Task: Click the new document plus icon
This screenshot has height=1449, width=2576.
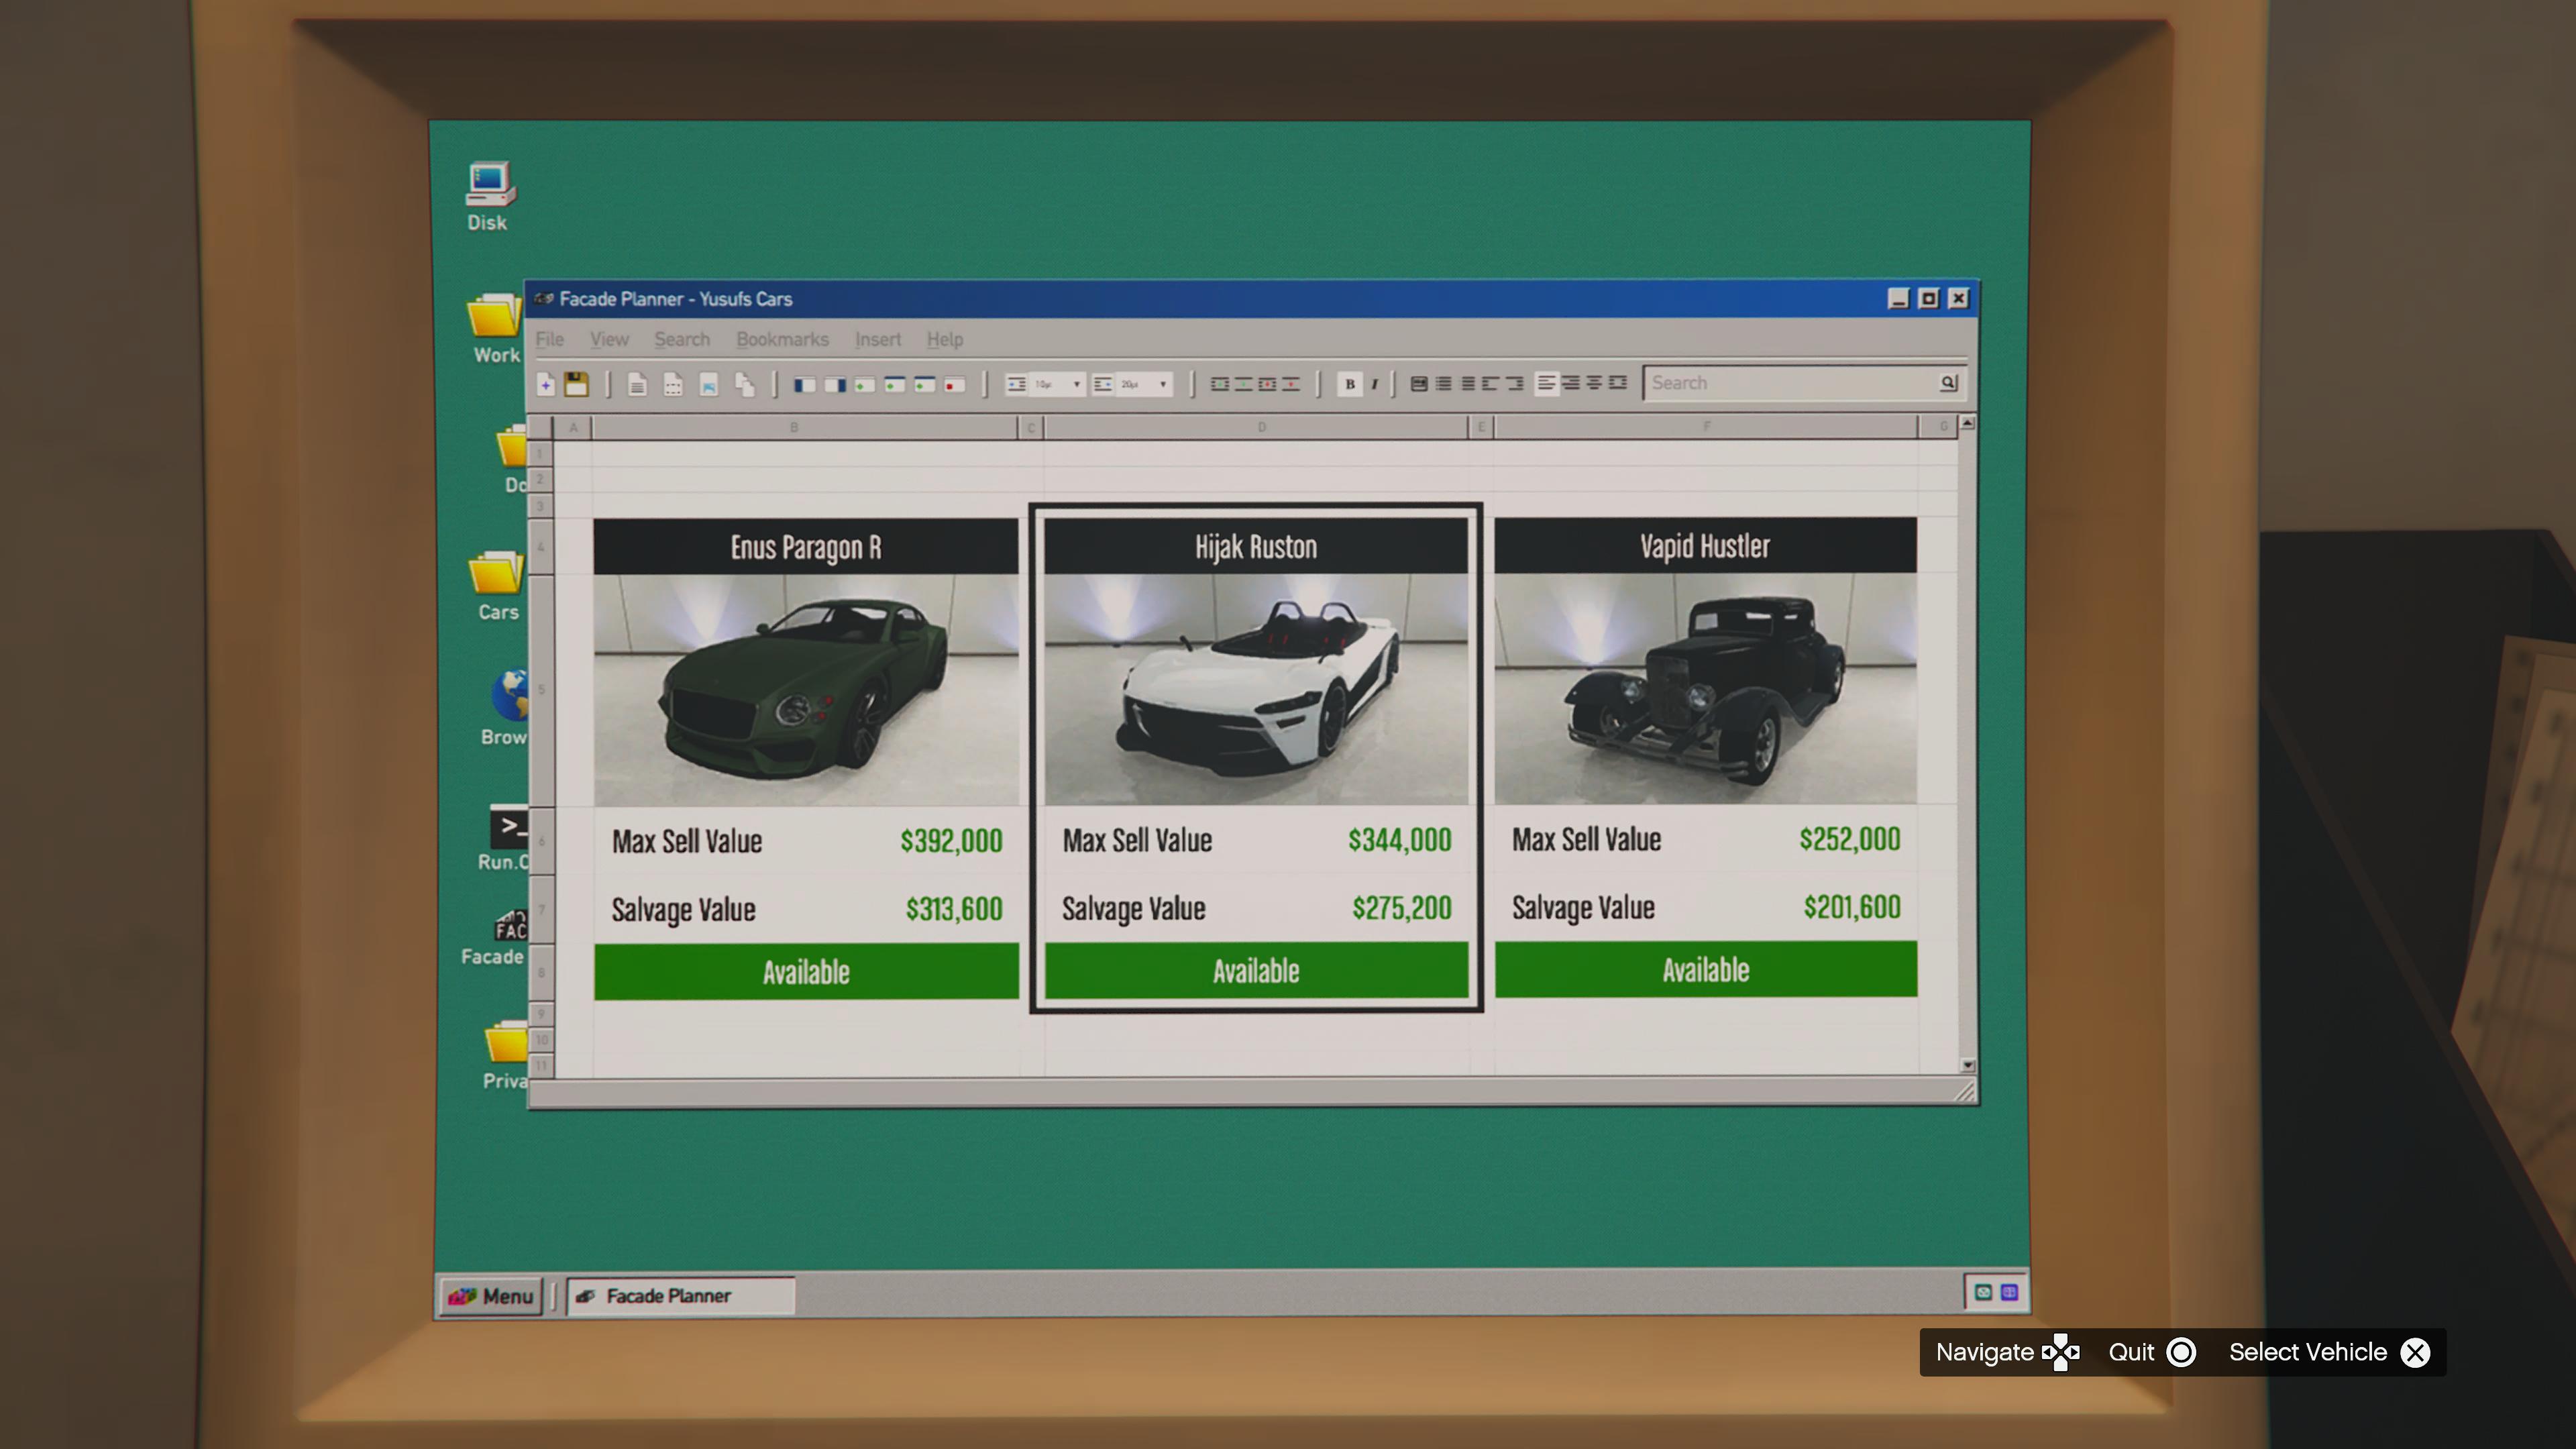Action: point(546,384)
